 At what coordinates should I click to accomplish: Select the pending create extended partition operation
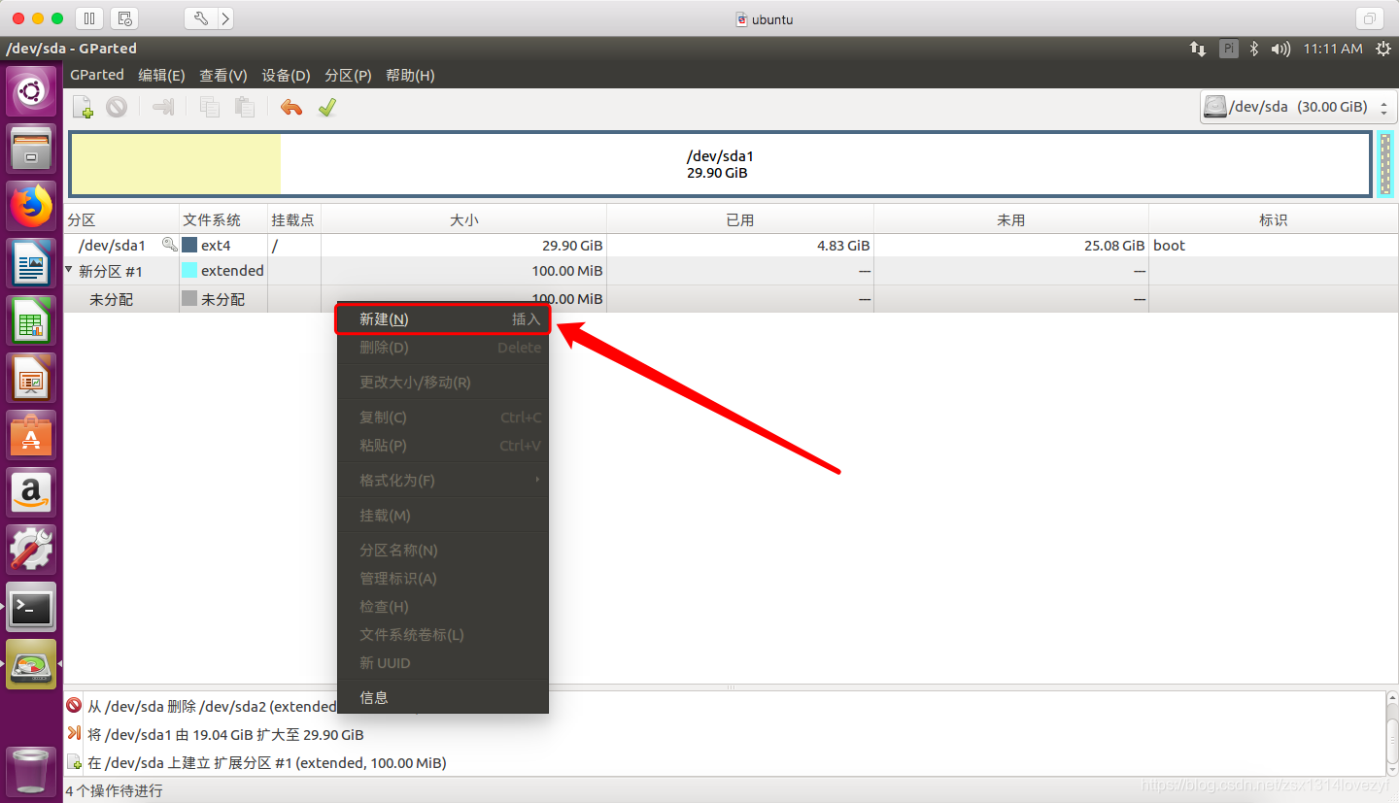[x=724, y=762]
